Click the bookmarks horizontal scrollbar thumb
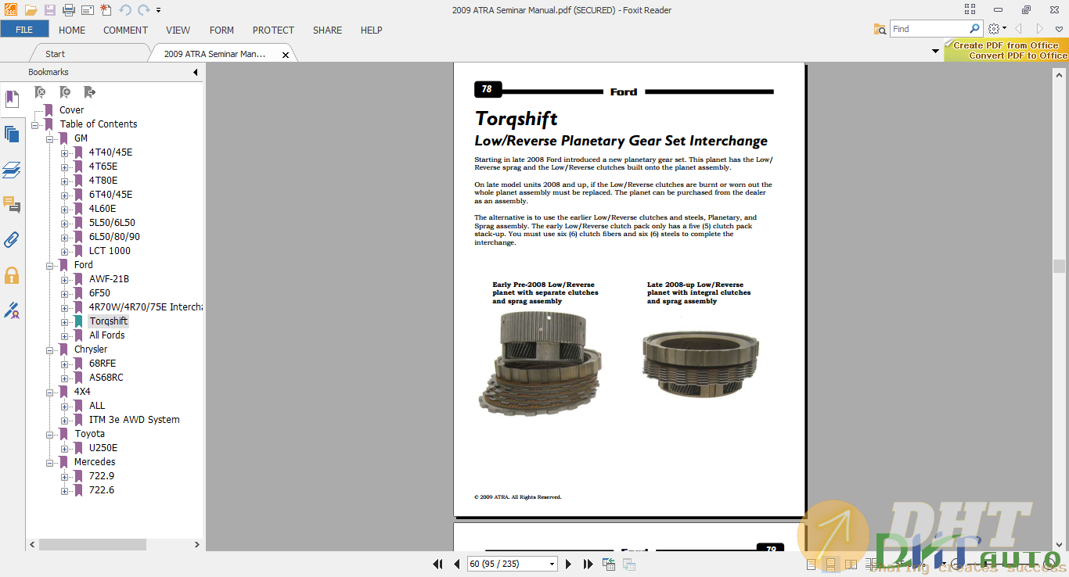 pyautogui.click(x=92, y=544)
